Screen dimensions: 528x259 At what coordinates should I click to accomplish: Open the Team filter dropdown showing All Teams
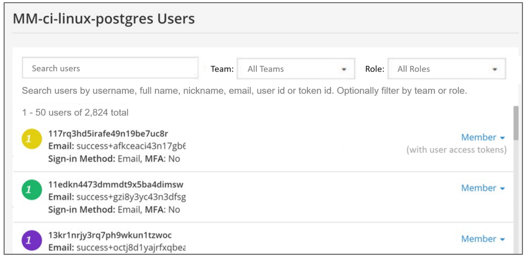point(296,69)
